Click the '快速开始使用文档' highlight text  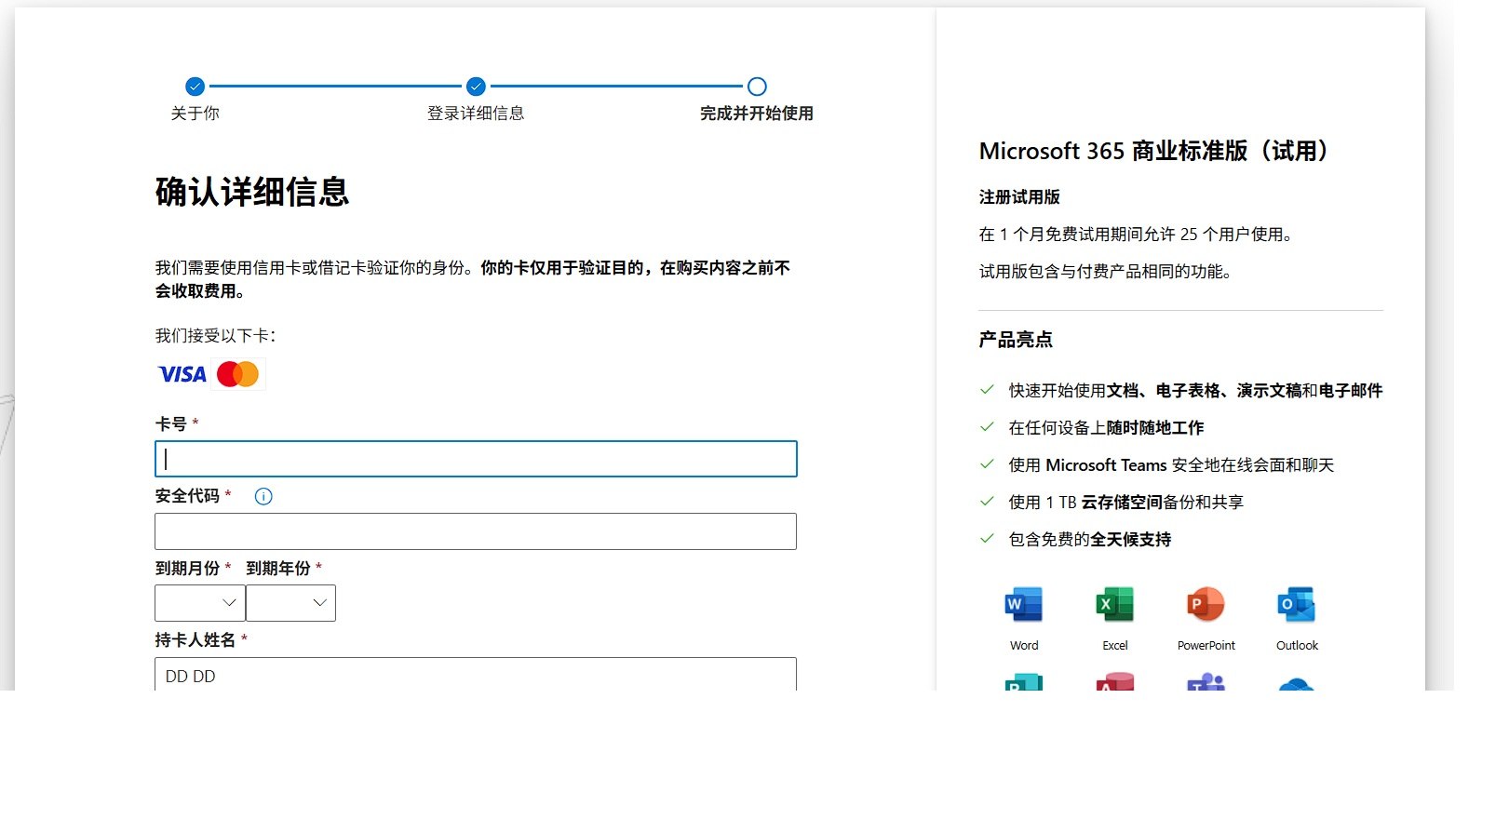click(1195, 391)
